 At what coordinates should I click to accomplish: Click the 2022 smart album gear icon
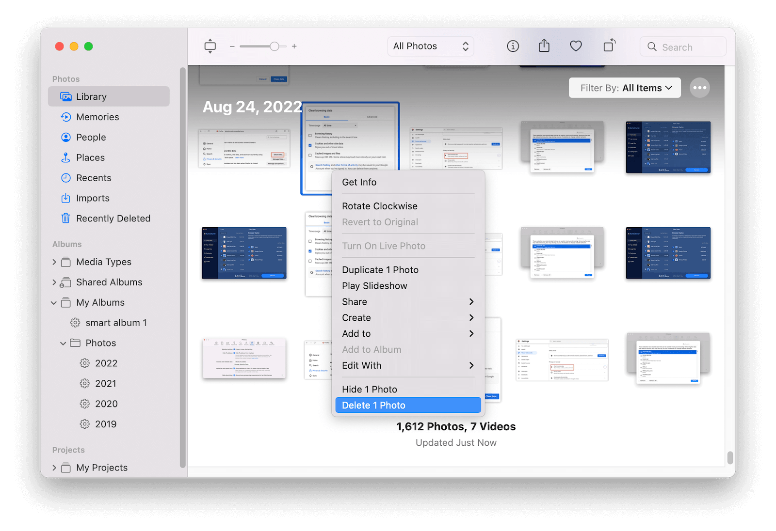[x=85, y=363]
